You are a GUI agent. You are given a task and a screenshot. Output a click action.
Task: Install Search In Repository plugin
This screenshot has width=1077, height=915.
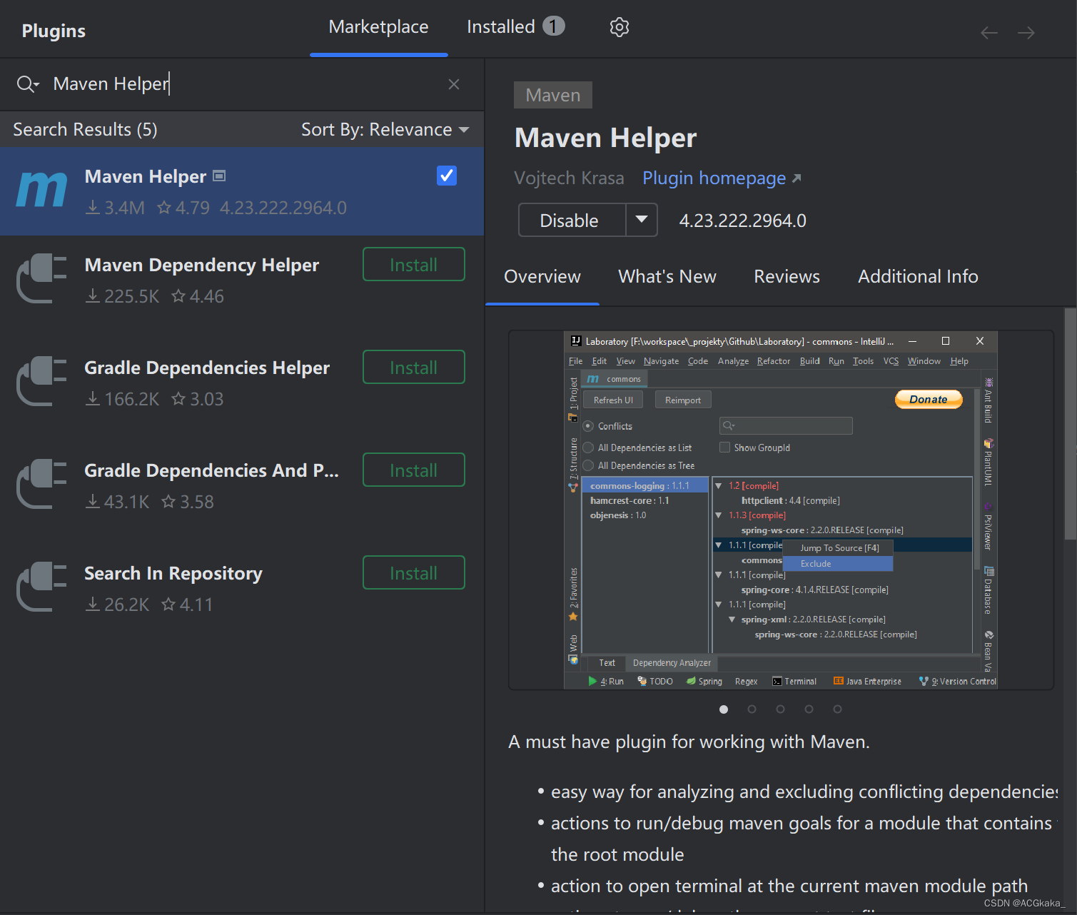[414, 573]
